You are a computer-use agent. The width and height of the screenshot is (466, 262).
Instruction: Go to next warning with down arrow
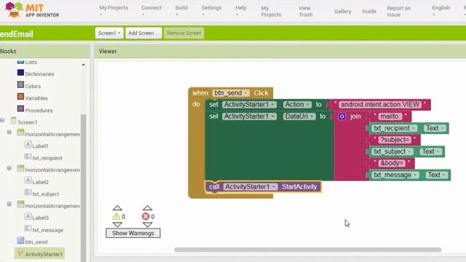[117, 225]
